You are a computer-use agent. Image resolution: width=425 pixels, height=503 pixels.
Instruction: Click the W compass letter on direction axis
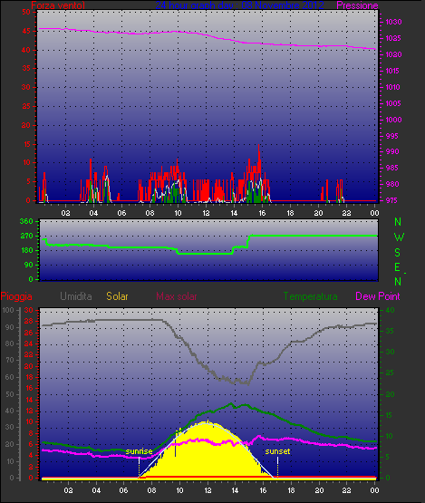[399, 237]
